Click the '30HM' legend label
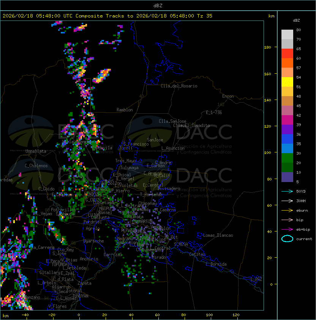Screen dimensions: 316x320 pos(301,201)
